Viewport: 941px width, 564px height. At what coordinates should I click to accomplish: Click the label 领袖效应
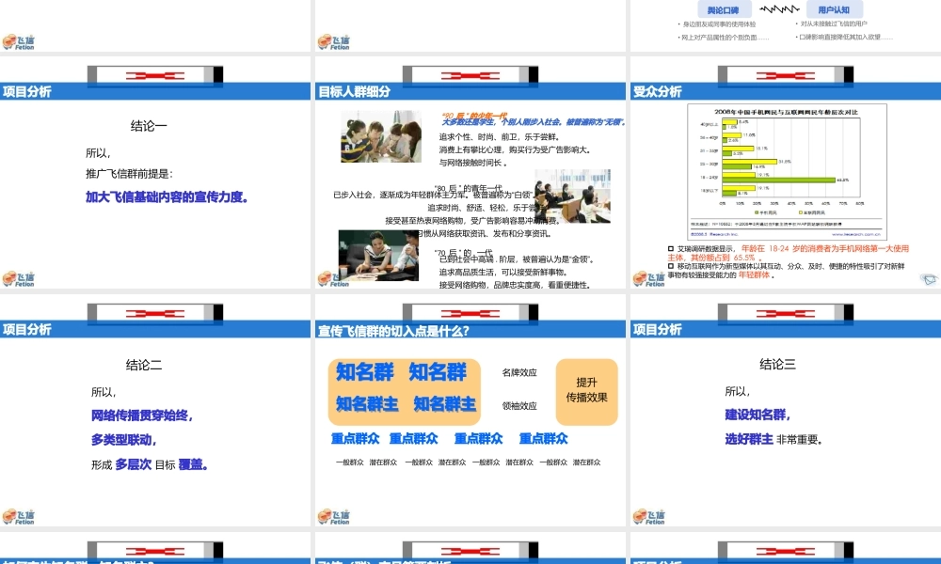[x=519, y=406]
